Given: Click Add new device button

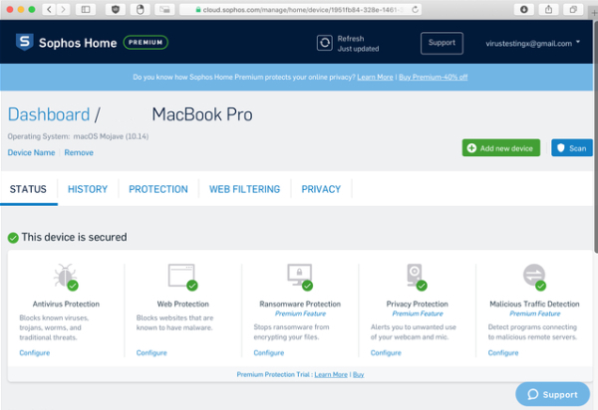Looking at the screenshot, I should coord(501,147).
